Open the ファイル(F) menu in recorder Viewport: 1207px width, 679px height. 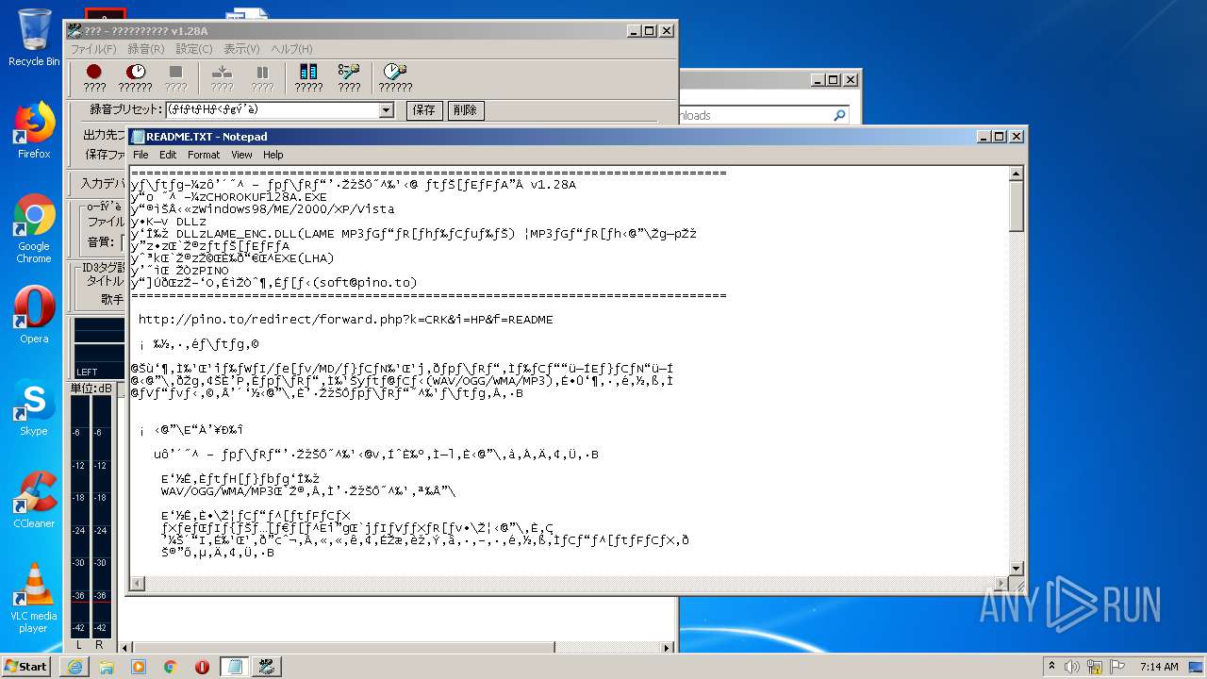click(x=93, y=49)
